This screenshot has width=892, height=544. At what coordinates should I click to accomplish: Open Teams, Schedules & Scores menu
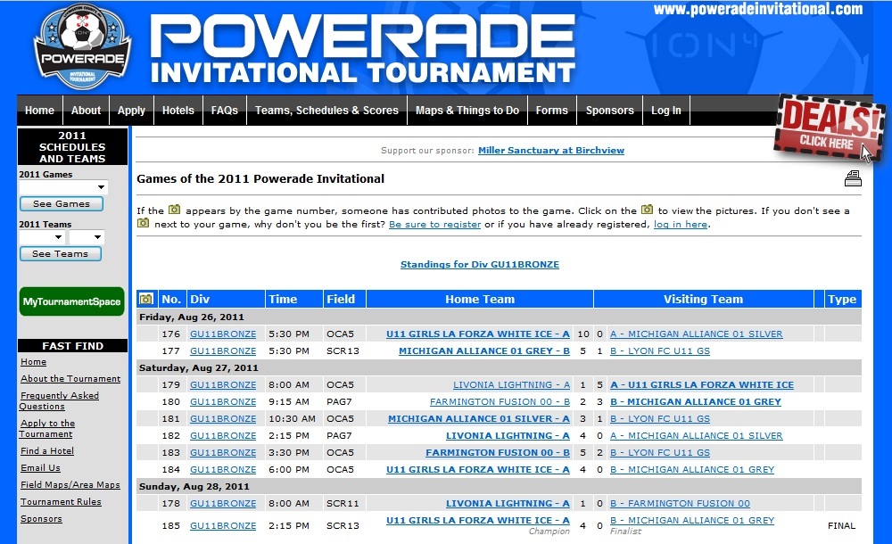tap(326, 111)
